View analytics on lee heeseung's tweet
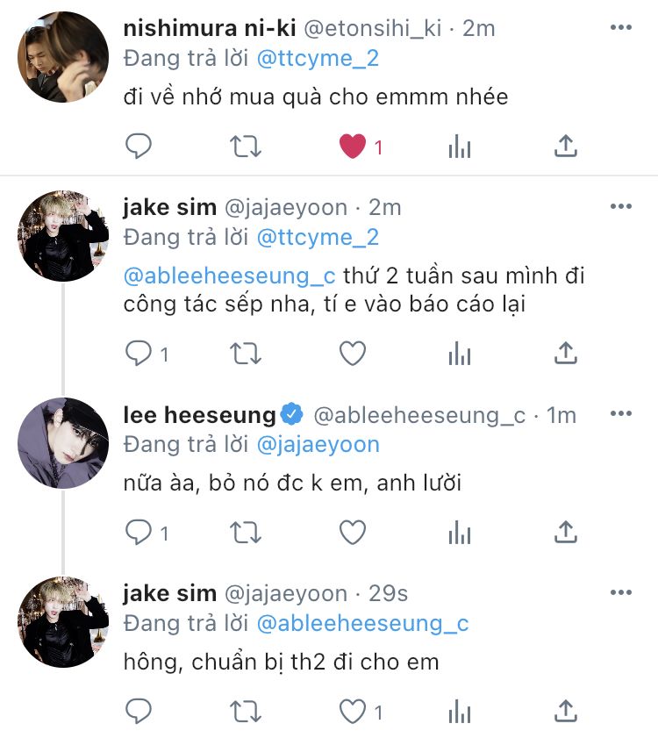658x738 pixels. click(x=460, y=533)
